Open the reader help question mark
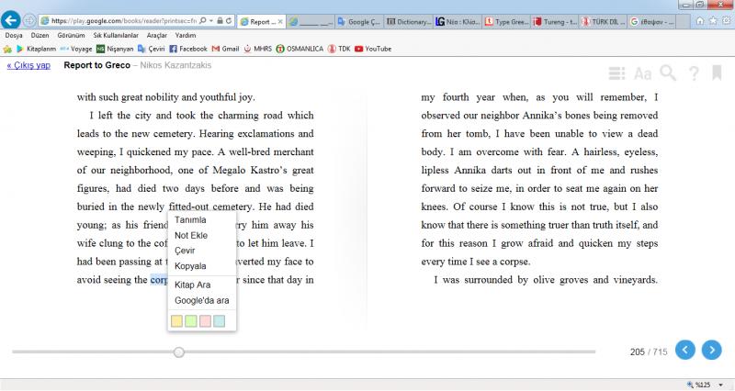 (x=694, y=73)
